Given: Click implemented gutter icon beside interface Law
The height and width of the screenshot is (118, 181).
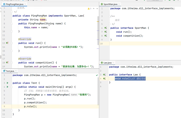Looking at the screenshot, I should [104, 75].
